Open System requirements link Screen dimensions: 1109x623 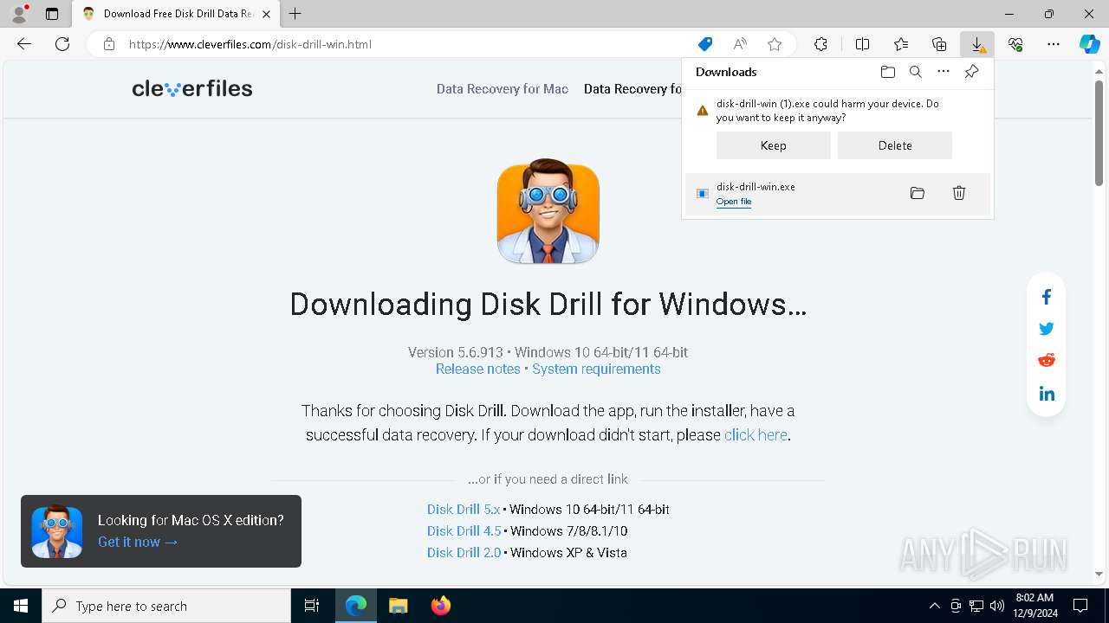[596, 369]
